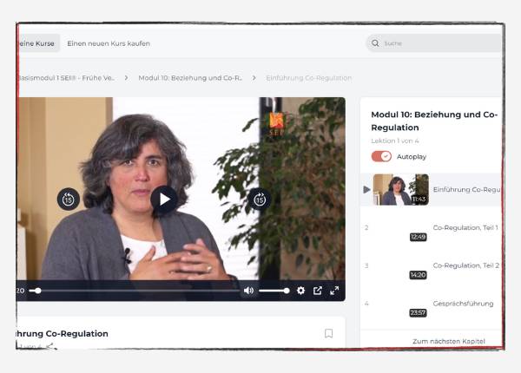This screenshot has height=373, width=521.
Task: Share the lesson via share icon
Action: (x=50, y=347)
